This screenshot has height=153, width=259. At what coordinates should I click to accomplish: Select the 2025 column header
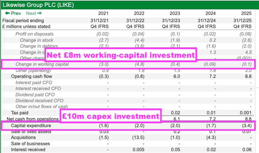coord(246,13)
